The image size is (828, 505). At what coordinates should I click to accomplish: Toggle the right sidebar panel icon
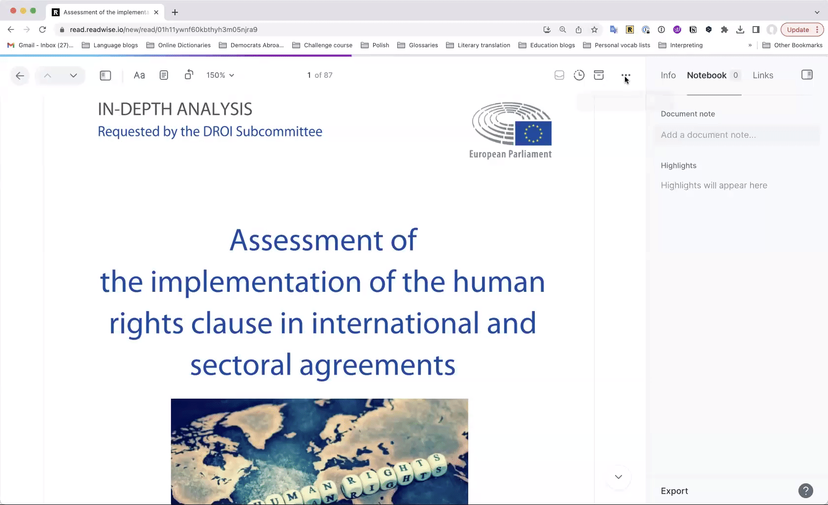click(x=807, y=75)
